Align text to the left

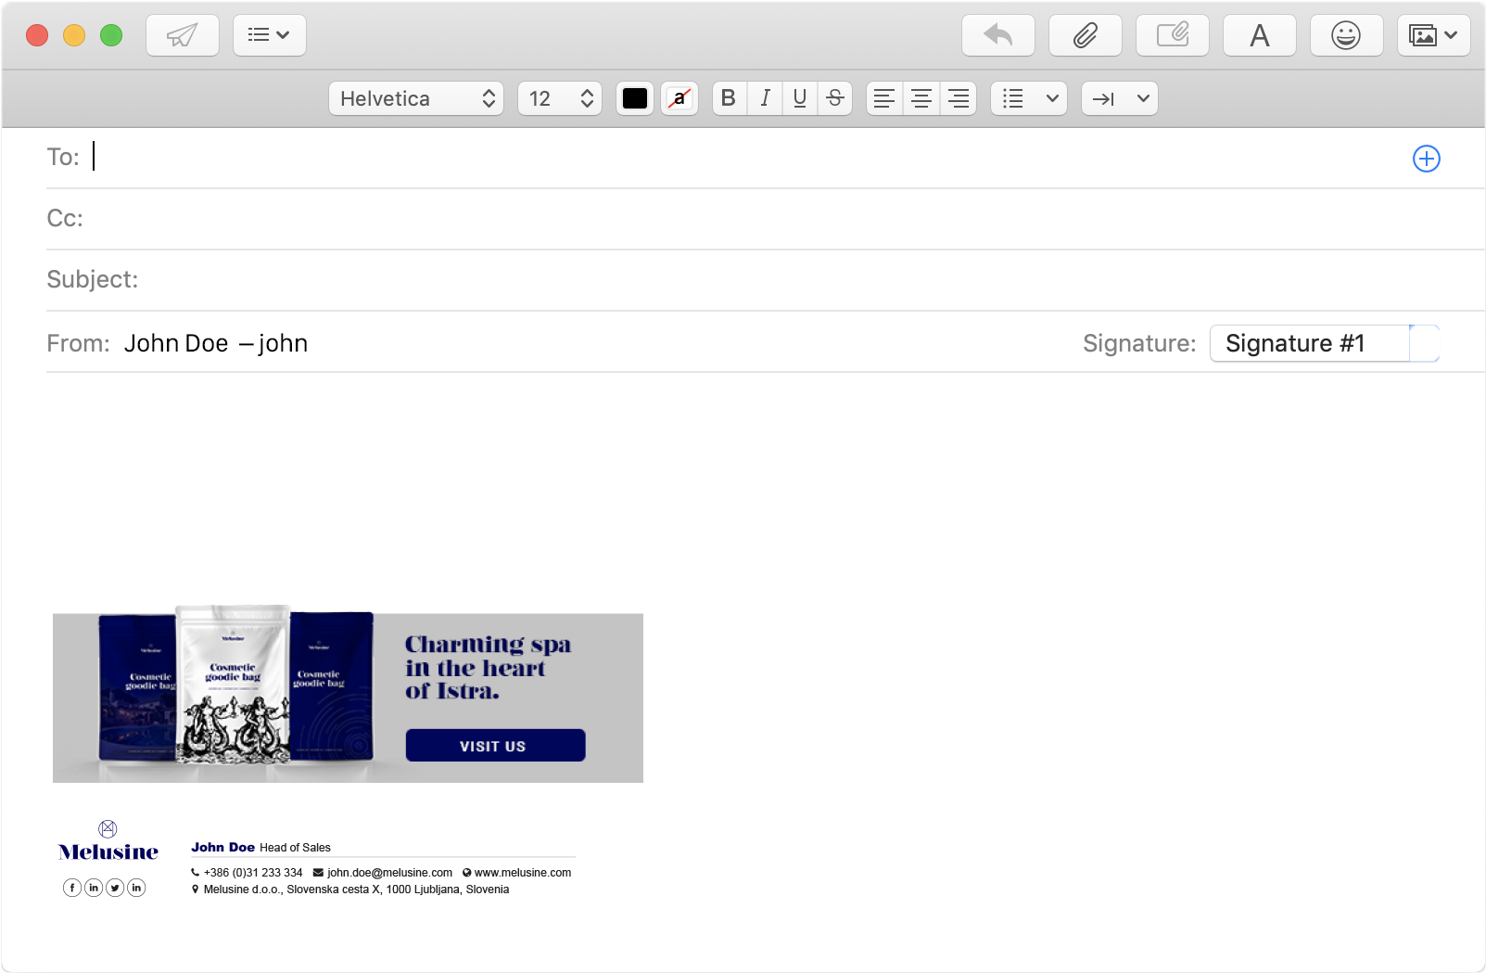(884, 98)
